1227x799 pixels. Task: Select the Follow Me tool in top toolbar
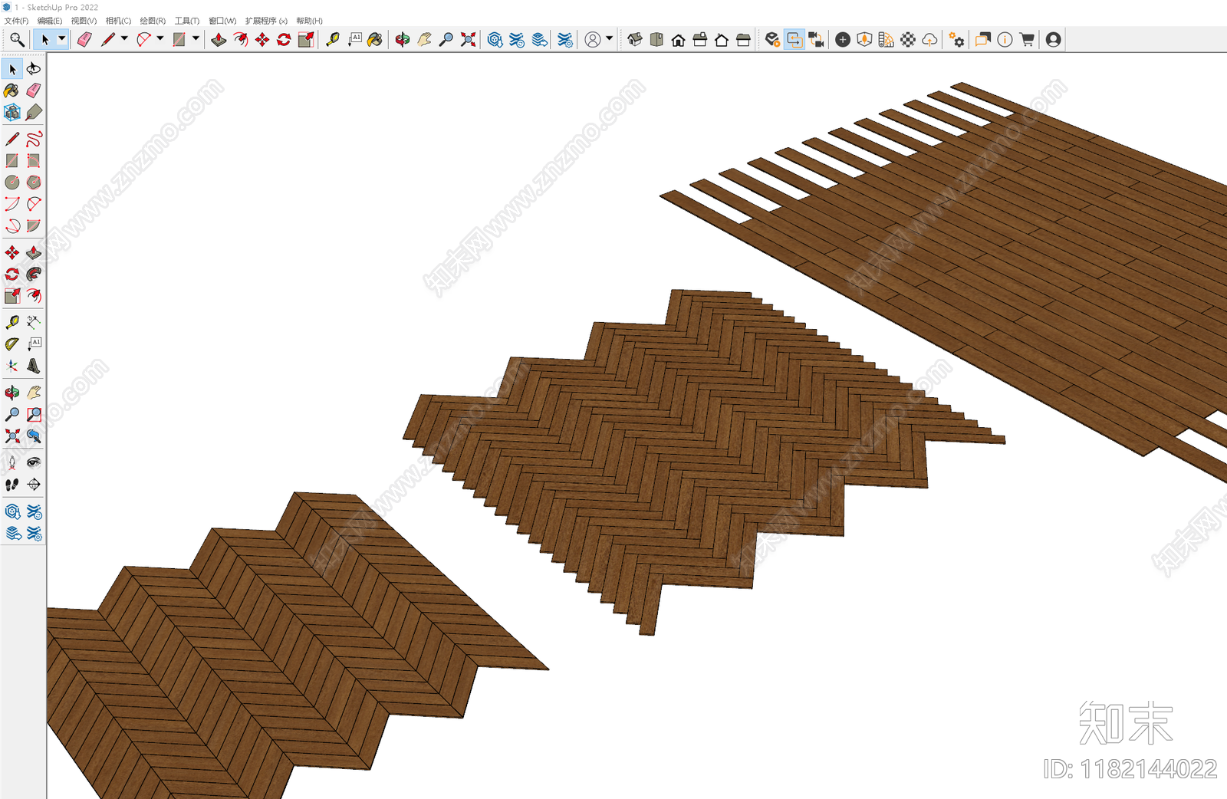tap(241, 40)
